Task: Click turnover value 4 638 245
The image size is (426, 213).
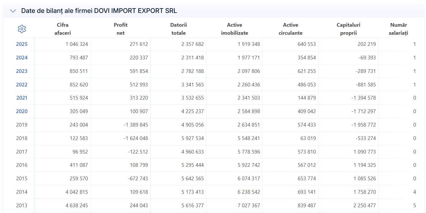Action: pyautogui.click(x=77, y=206)
